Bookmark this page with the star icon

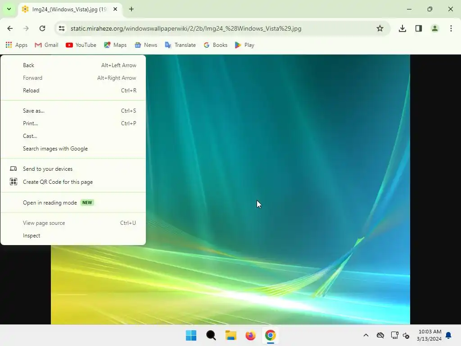(x=380, y=28)
